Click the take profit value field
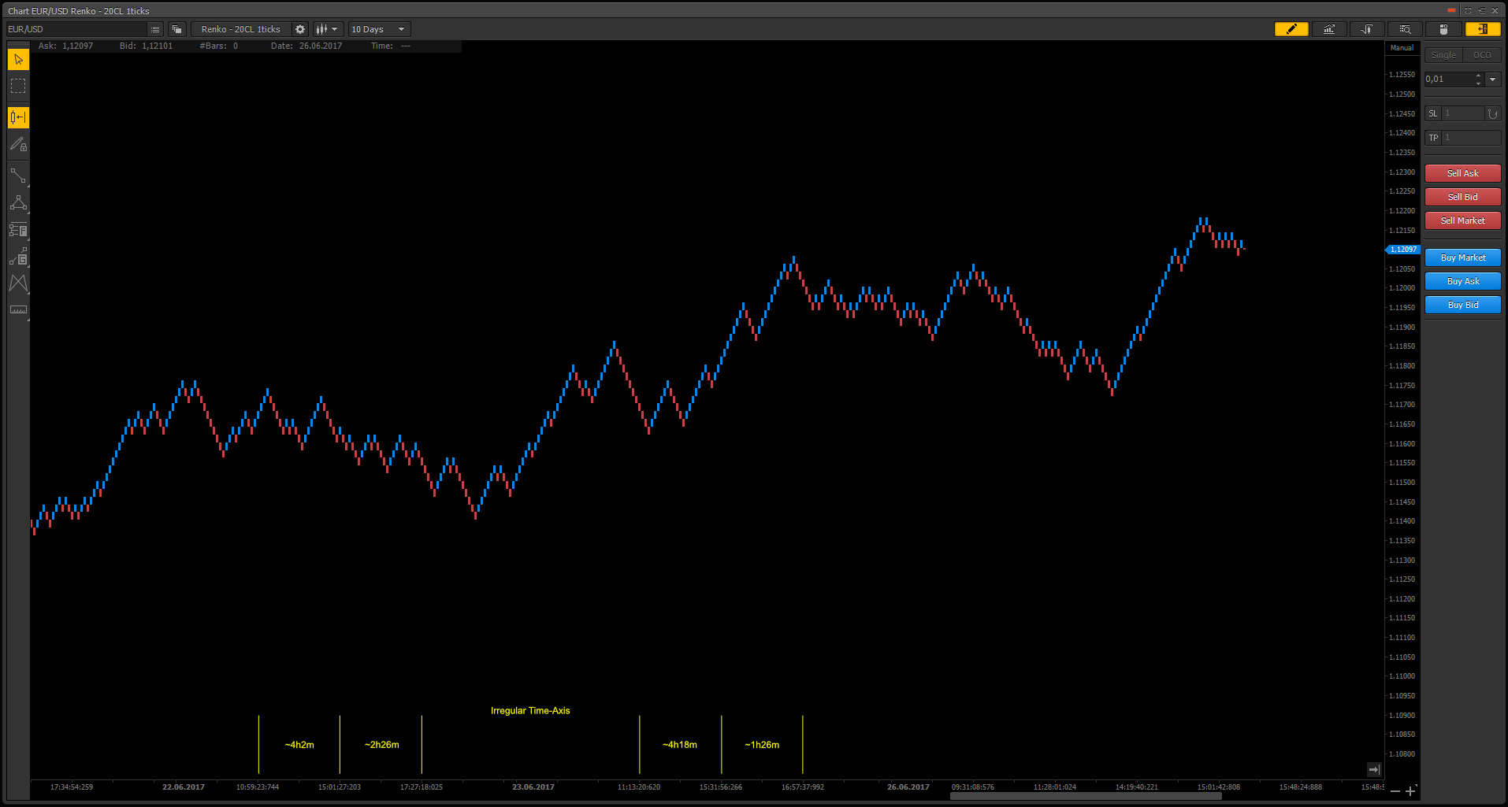The image size is (1508, 807). (x=1471, y=138)
